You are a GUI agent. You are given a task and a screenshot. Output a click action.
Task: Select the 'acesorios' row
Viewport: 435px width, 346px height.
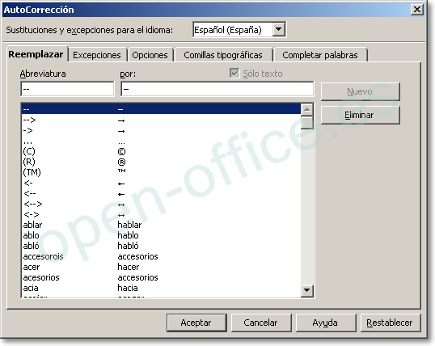click(161, 277)
